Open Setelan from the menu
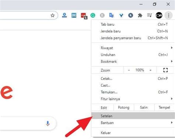Viewport: 175px width, 139px height. [x=133, y=116]
